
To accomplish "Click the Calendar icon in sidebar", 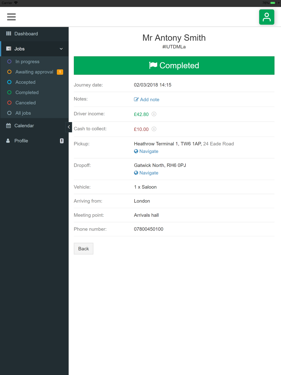I will [8, 126].
